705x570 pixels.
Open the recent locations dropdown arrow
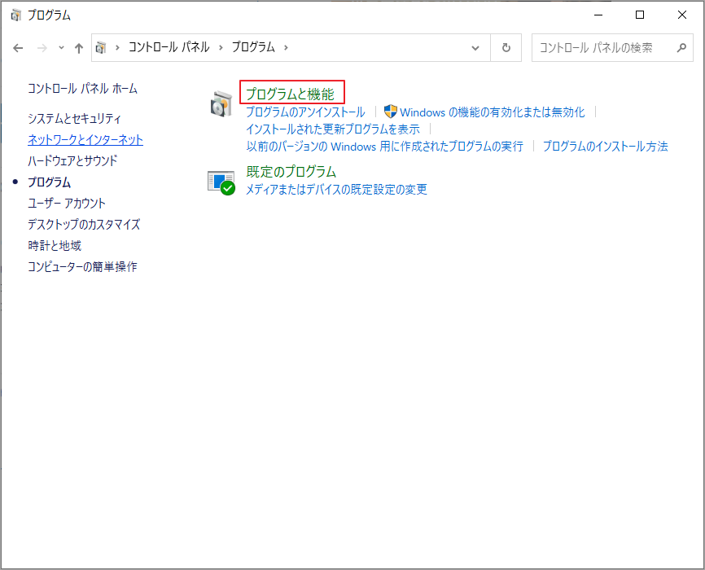(61, 48)
